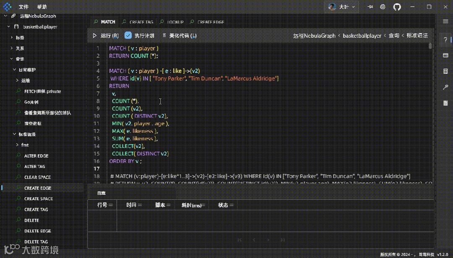Viewport: 453px width, 258px height.
Task: Open the CLEAR SPACE query in sidebar
Action: click(x=37, y=177)
